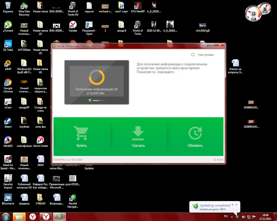Open the RU input language selector
This screenshot has height=221, width=277.
226,216
